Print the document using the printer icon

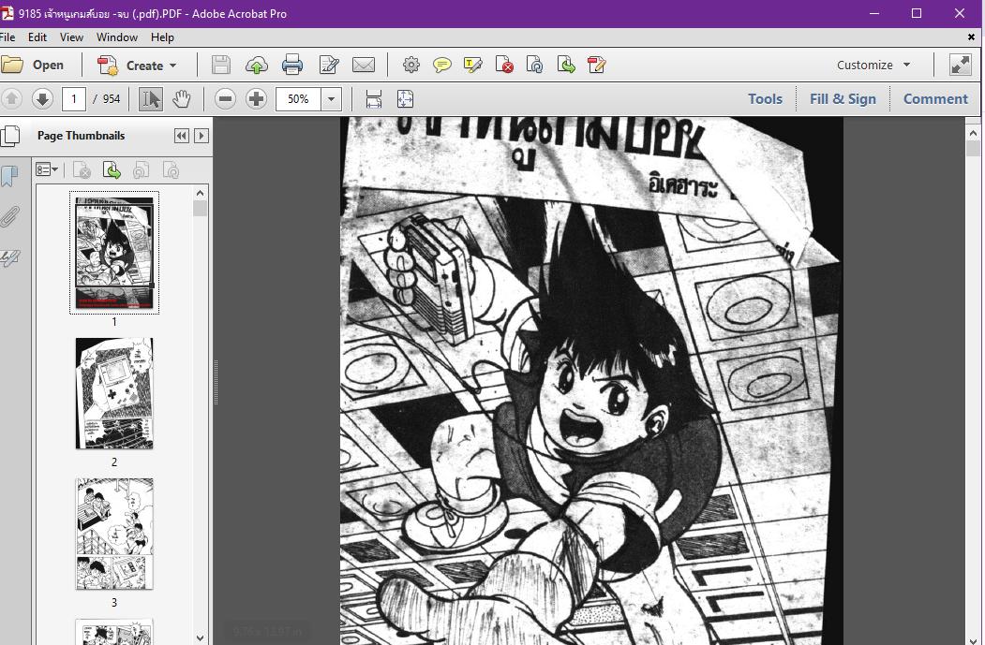pyautogui.click(x=292, y=65)
